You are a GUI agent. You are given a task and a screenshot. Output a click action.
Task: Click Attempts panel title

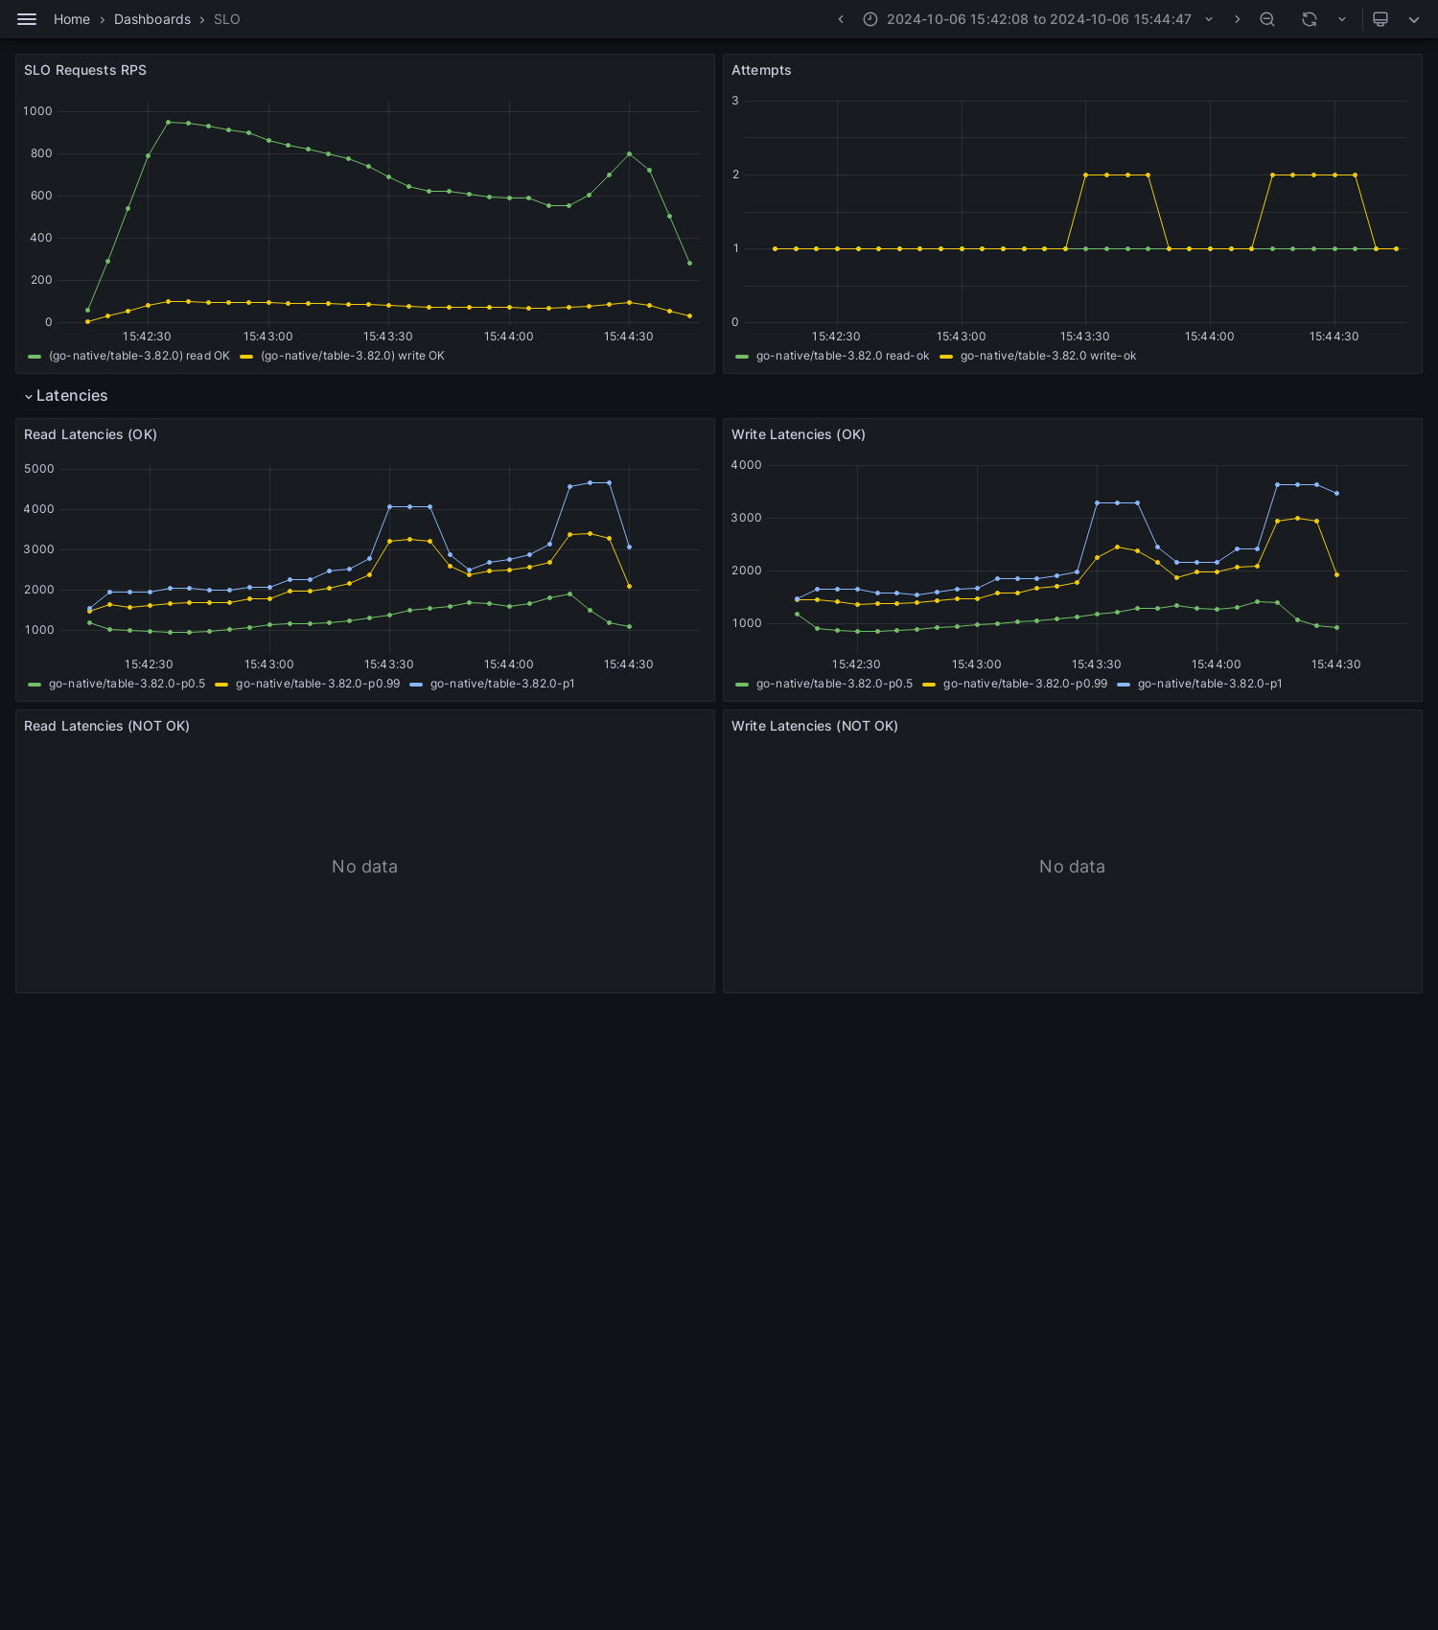click(x=761, y=70)
